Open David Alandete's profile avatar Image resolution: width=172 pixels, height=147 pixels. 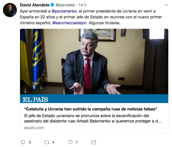(x=10, y=10)
